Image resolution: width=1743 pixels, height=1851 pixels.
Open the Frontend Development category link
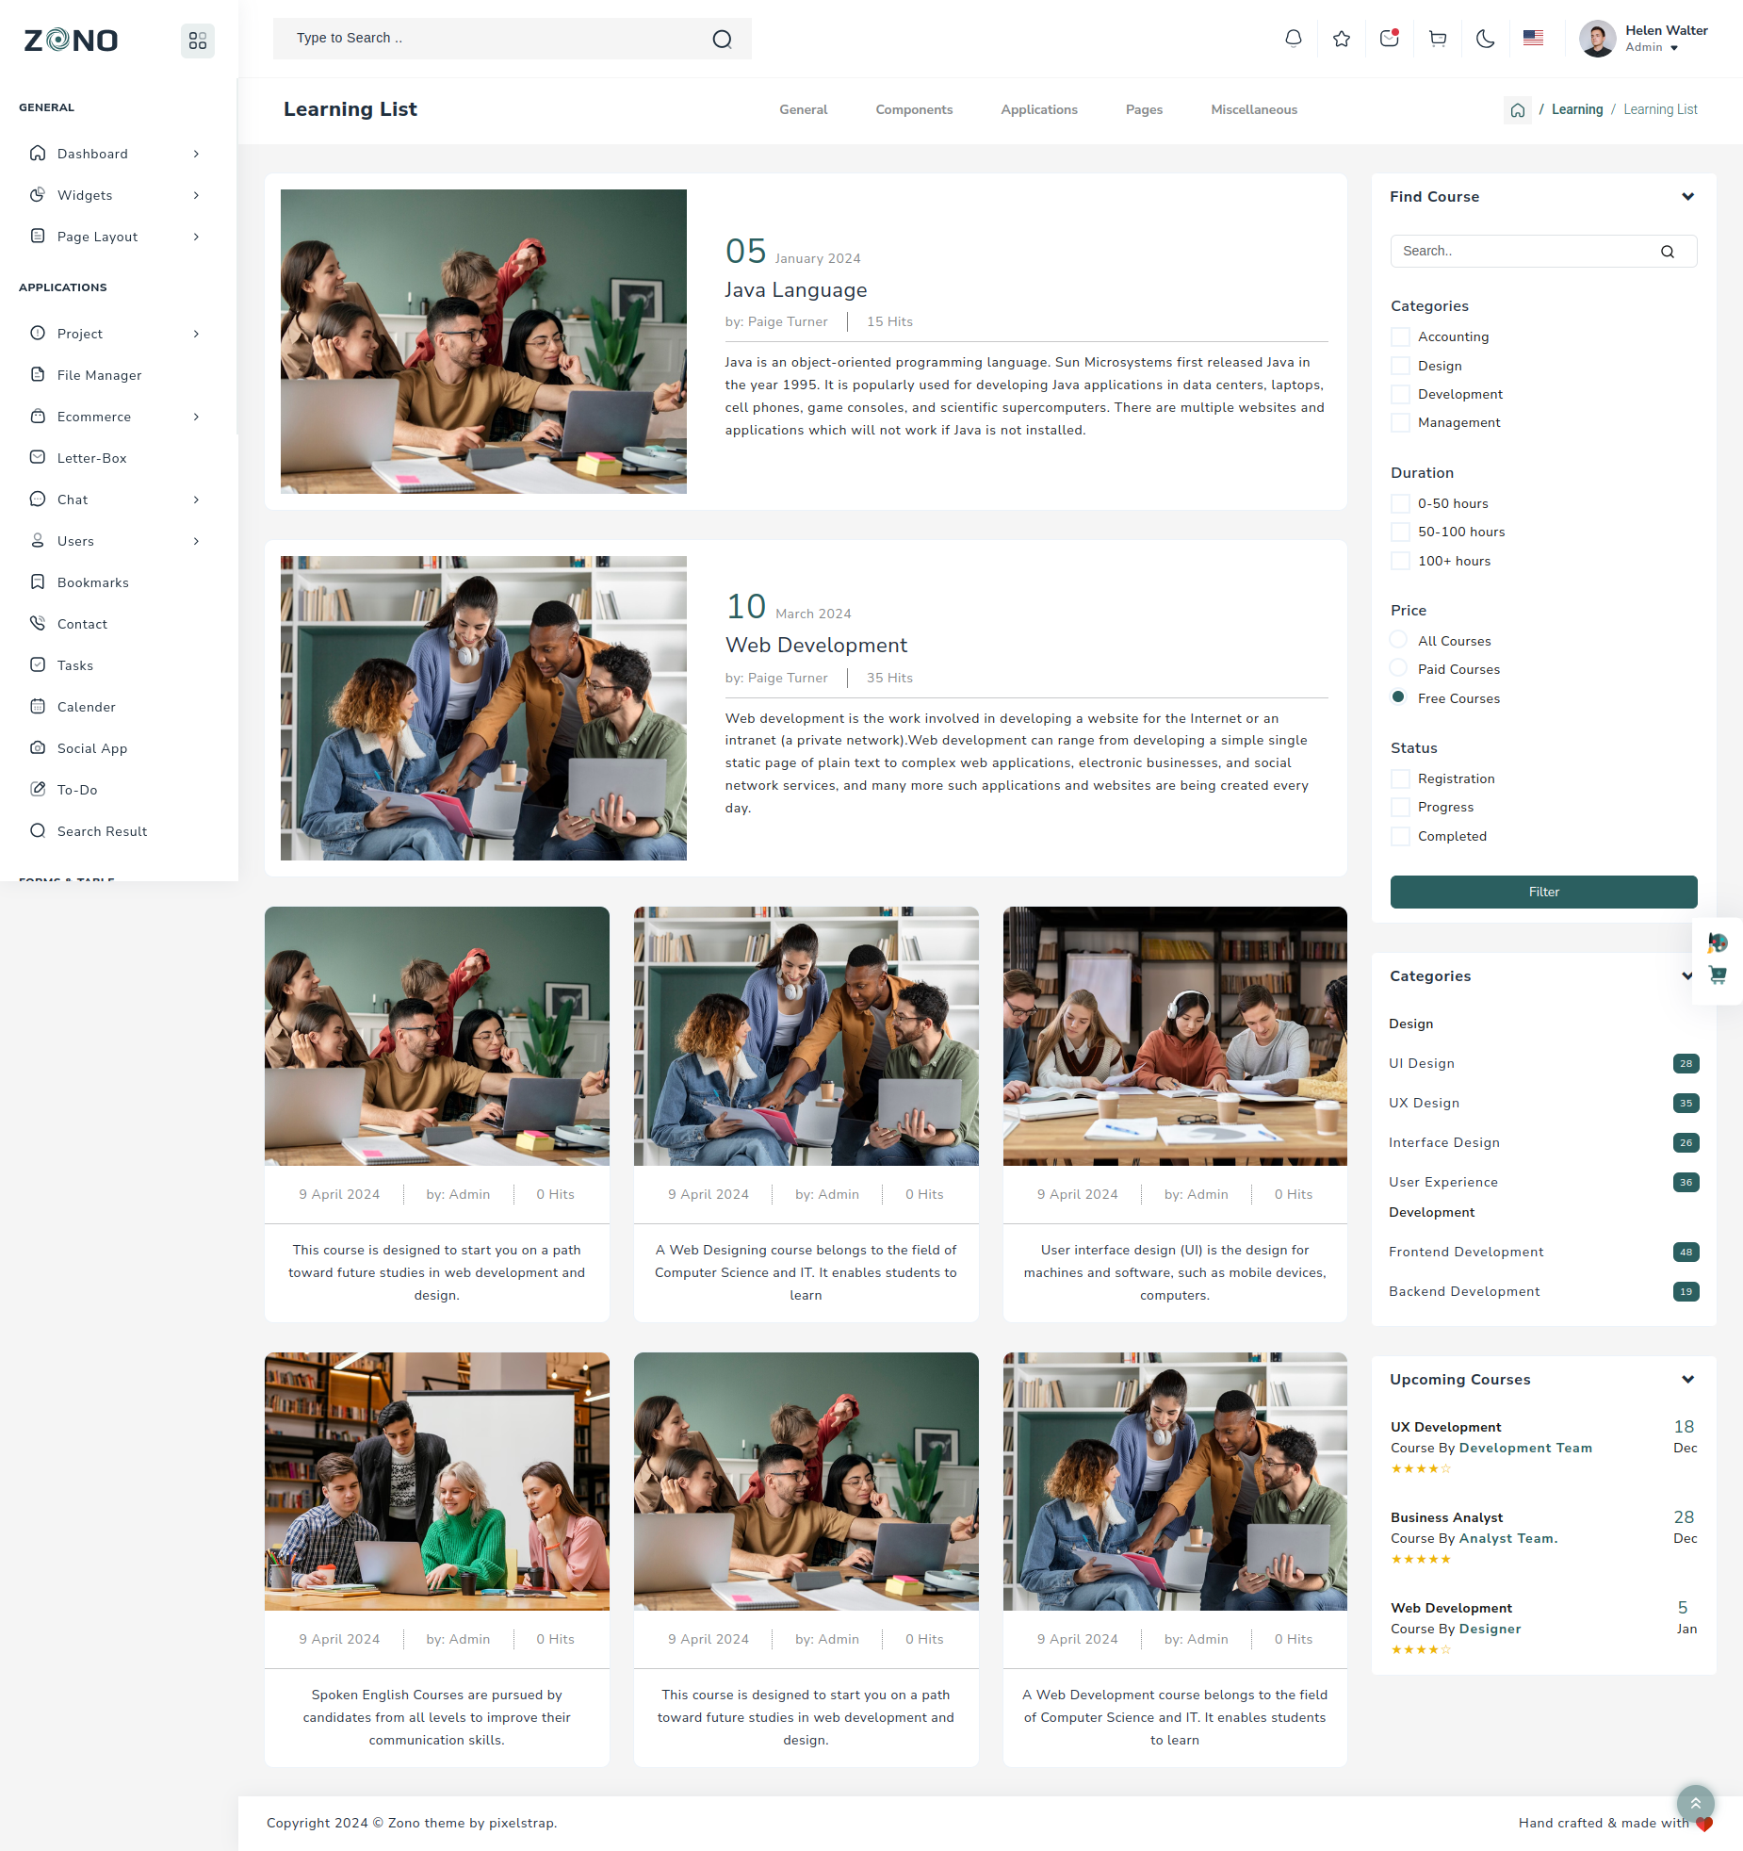[1466, 1253]
